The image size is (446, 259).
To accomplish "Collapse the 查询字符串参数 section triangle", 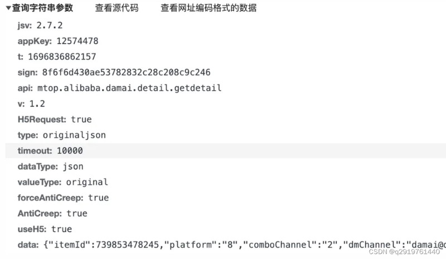I will (x=8, y=8).
